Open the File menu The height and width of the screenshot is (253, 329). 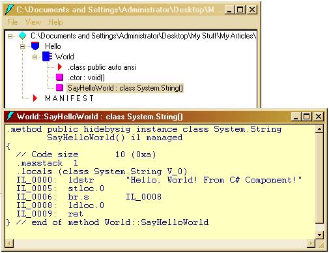[x=12, y=22]
